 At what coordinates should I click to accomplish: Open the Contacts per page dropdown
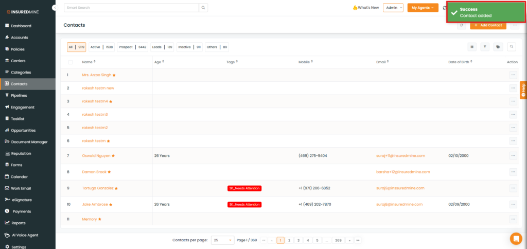pyautogui.click(x=222, y=240)
